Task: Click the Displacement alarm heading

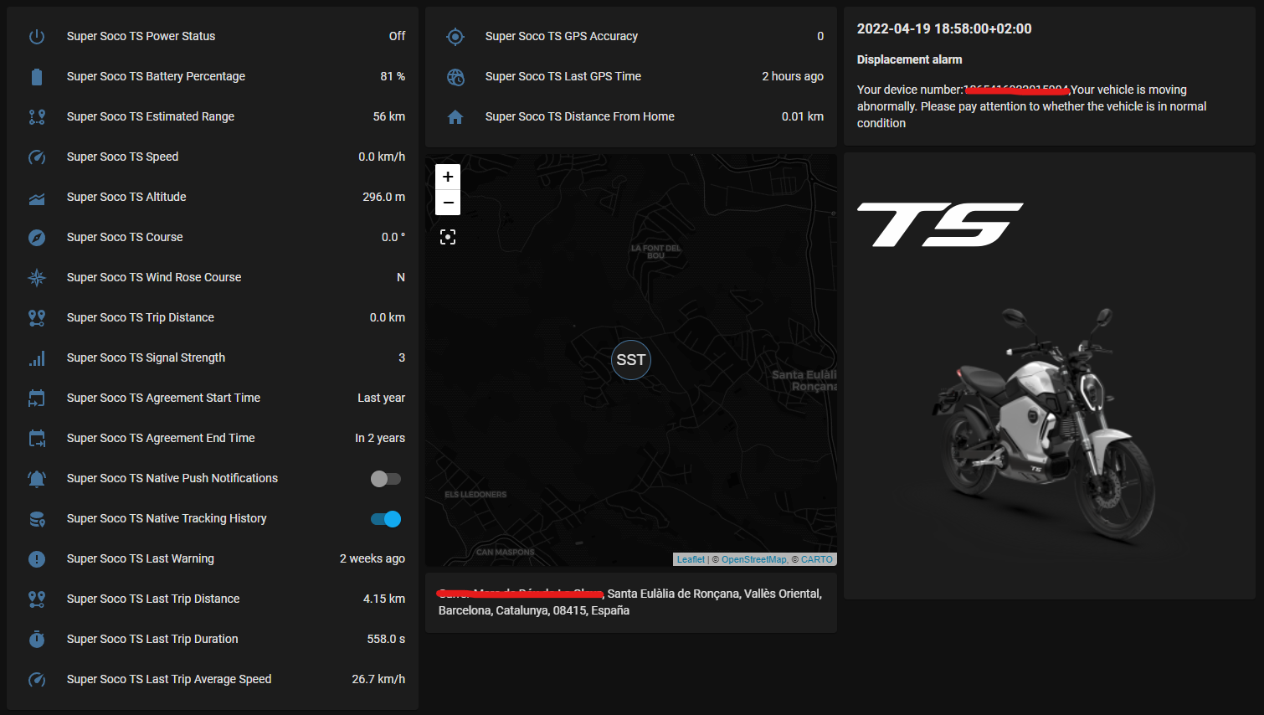Action: pos(909,59)
